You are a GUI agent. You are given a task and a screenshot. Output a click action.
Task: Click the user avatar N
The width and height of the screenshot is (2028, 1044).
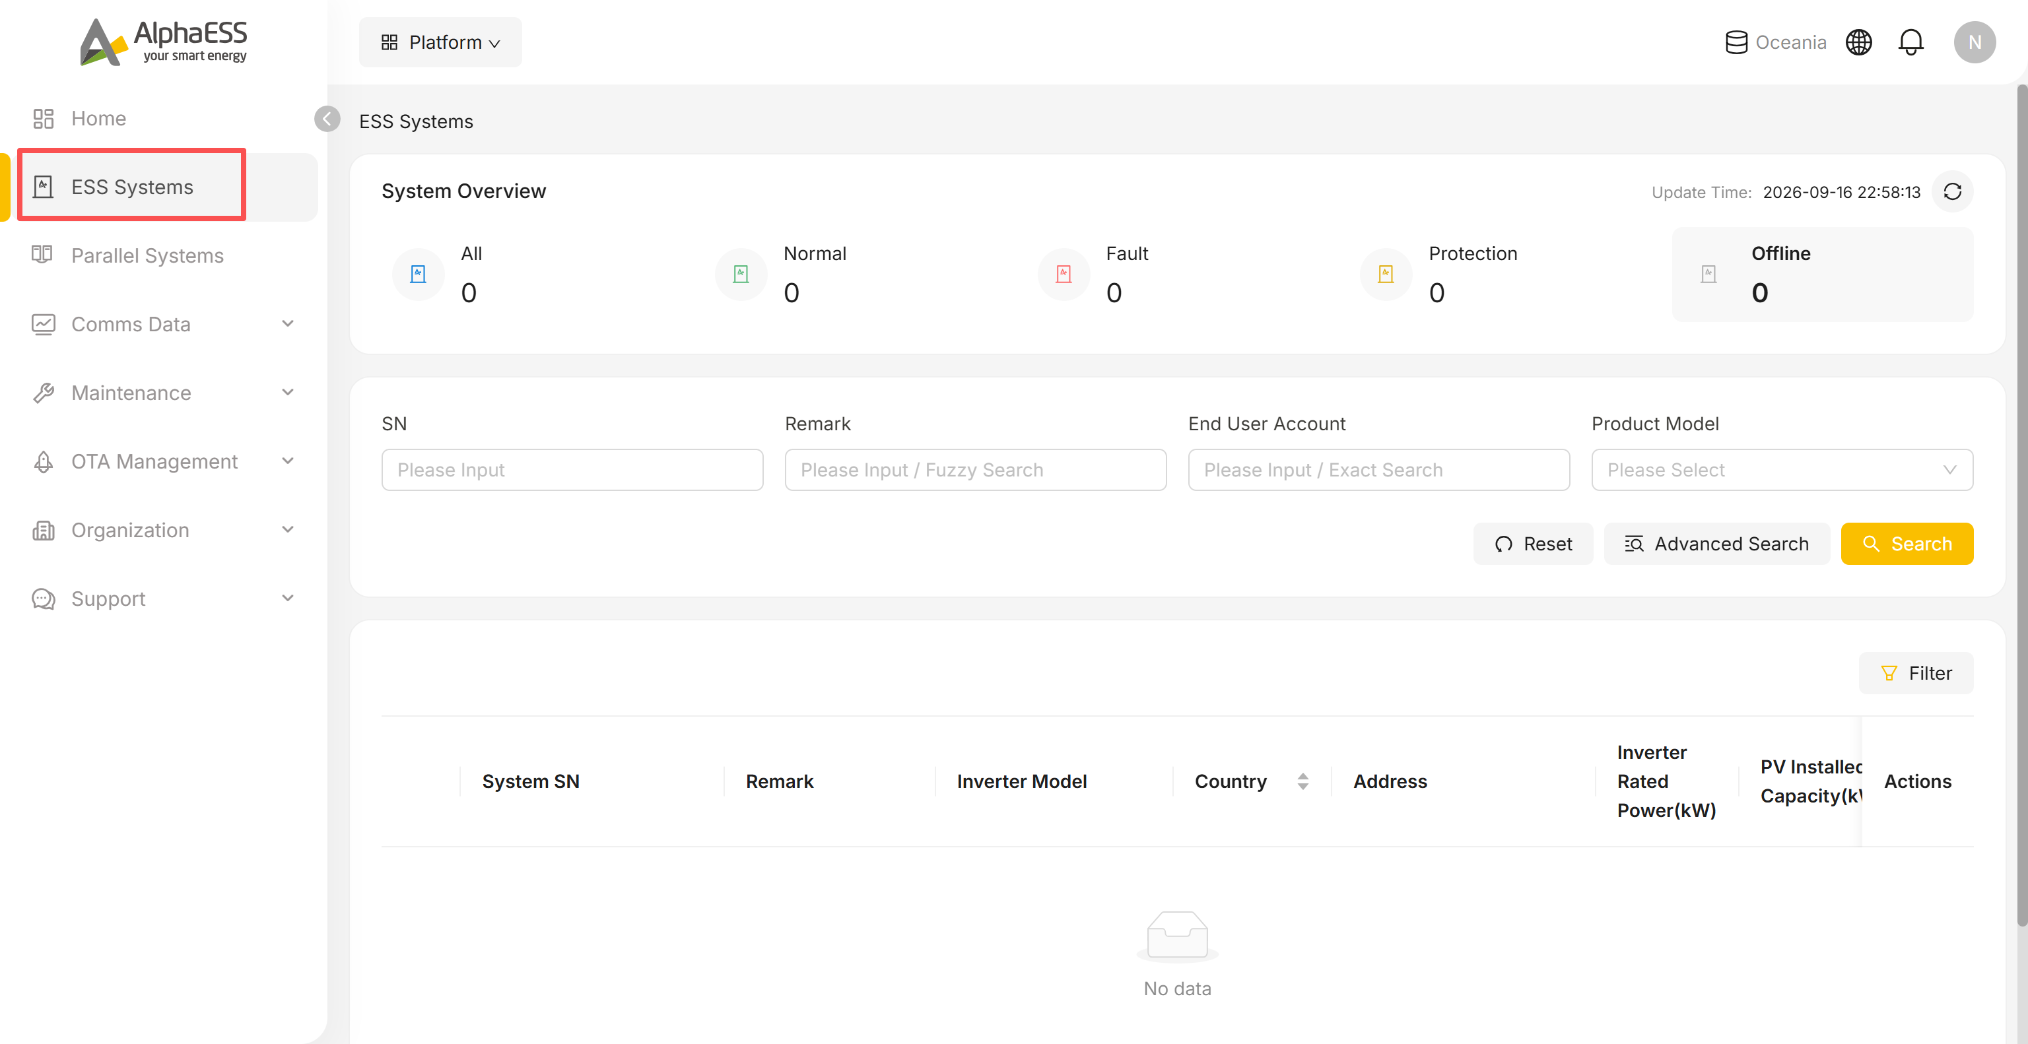(1974, 42)
